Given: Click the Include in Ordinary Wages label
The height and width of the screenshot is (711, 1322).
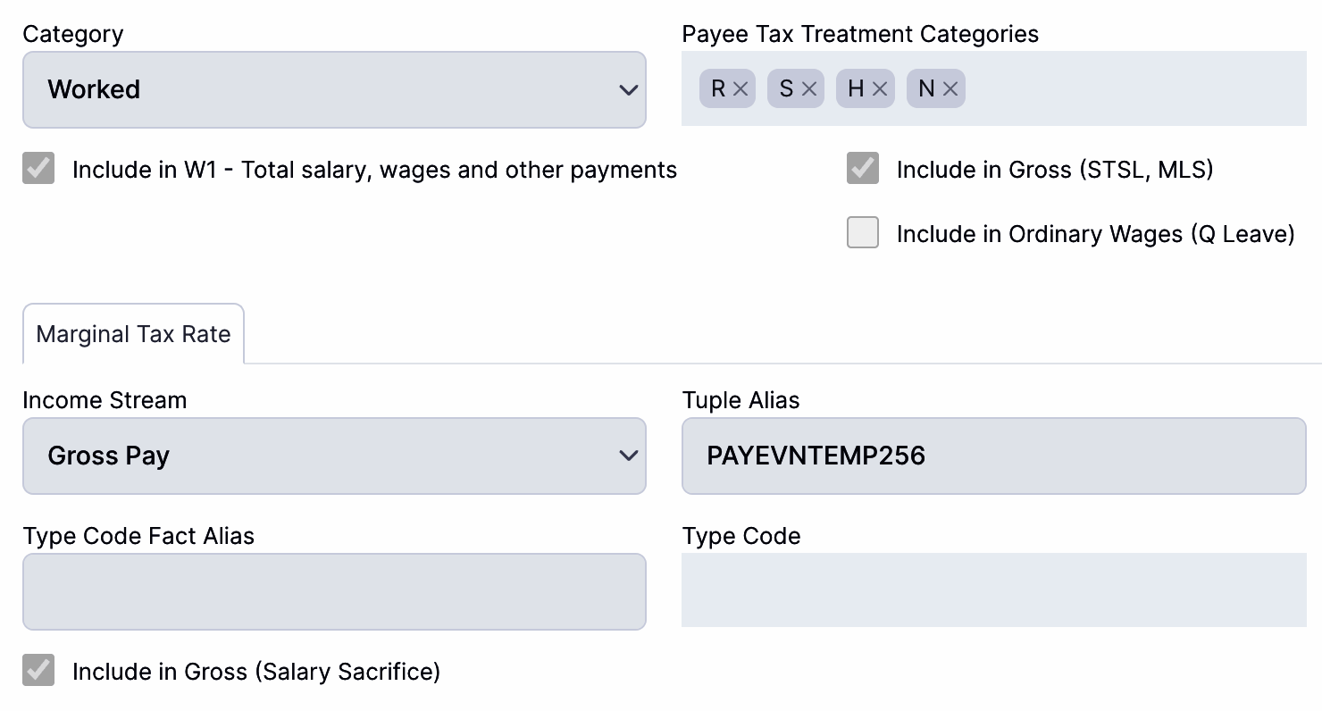Looking at the screenshot, I should [x=1095, y=234].
